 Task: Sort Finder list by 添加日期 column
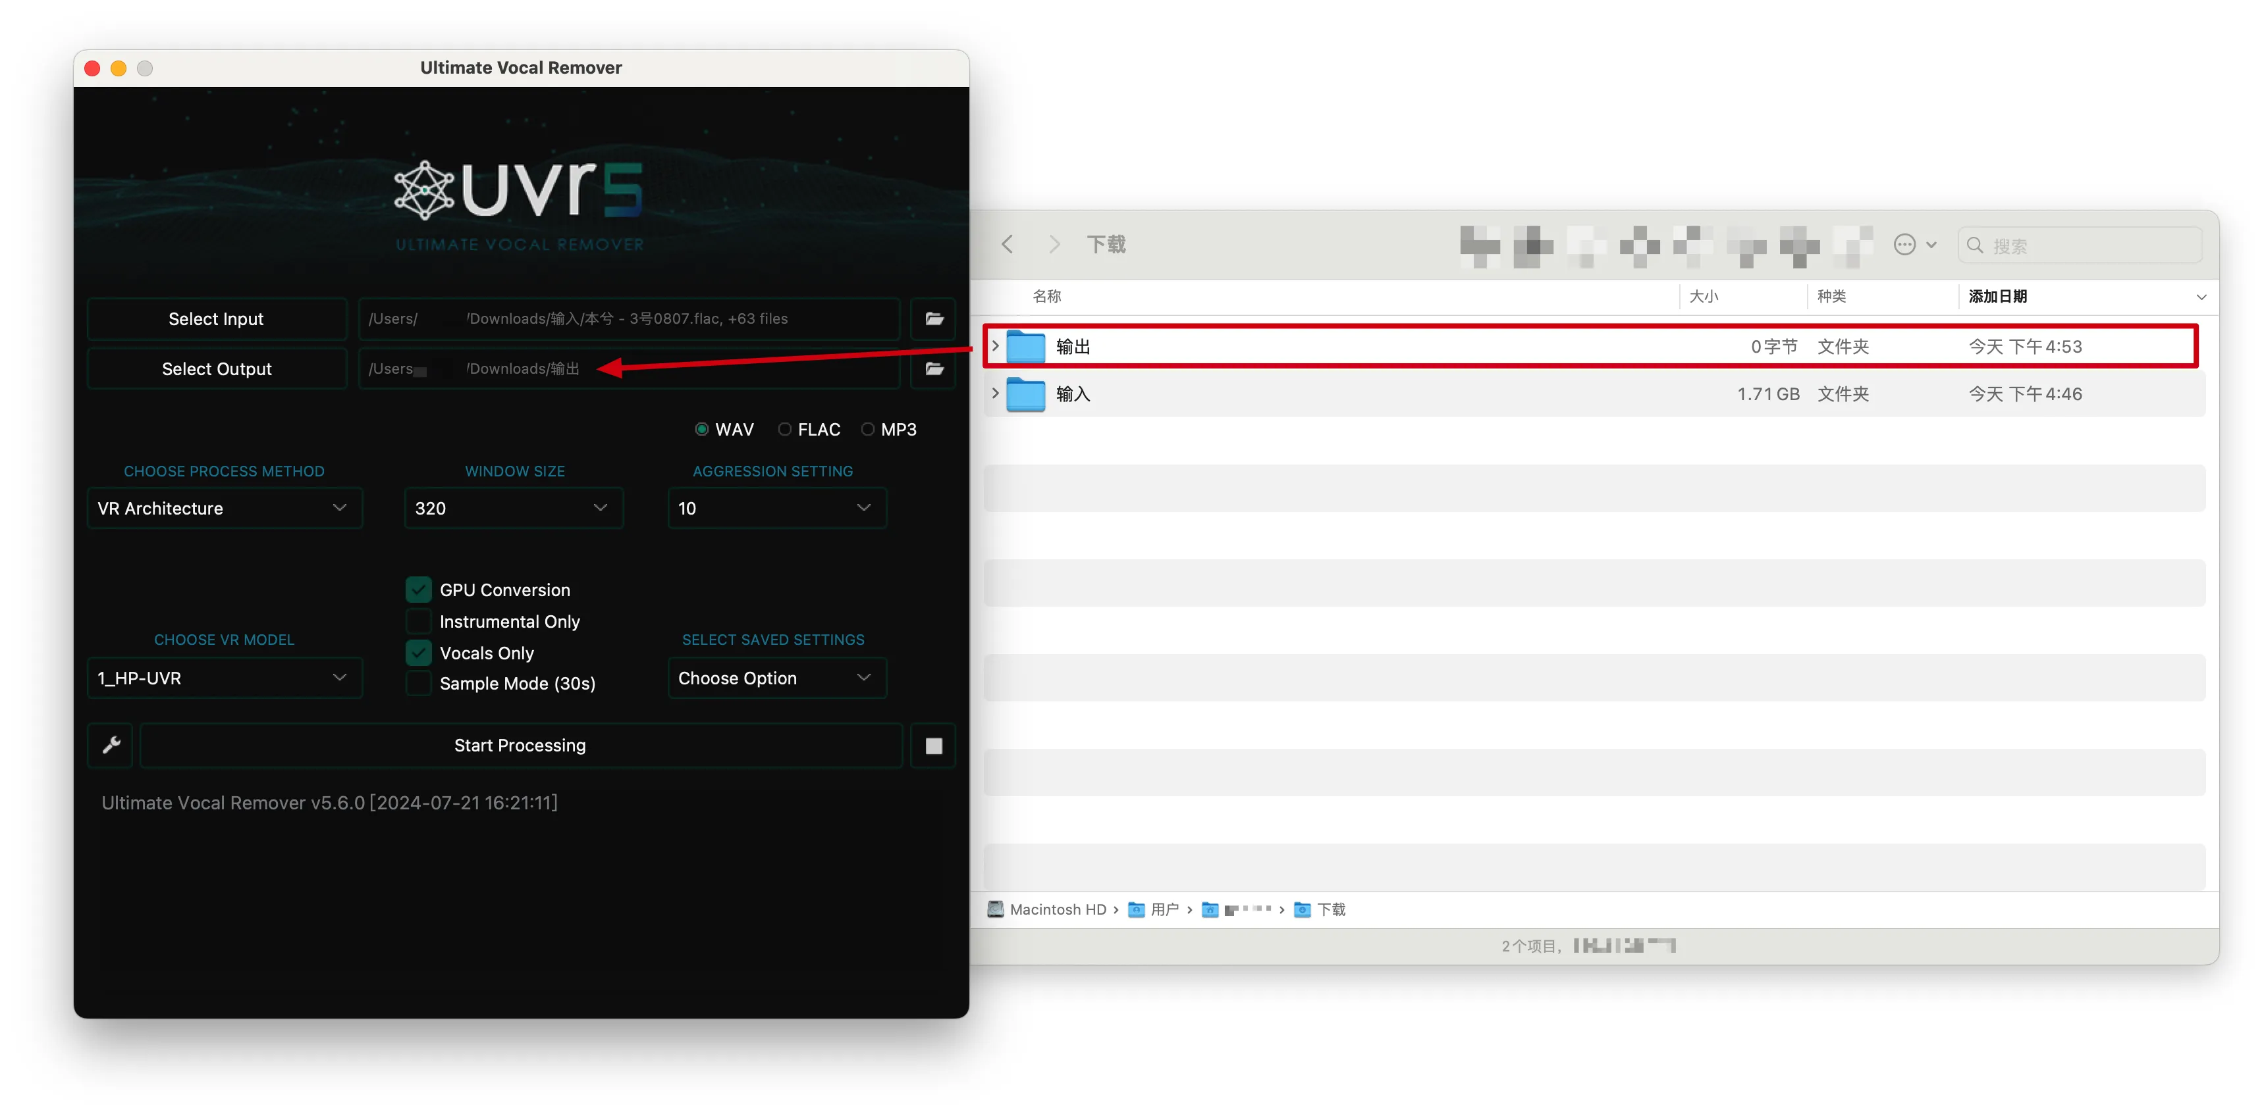coord(1997,297)
